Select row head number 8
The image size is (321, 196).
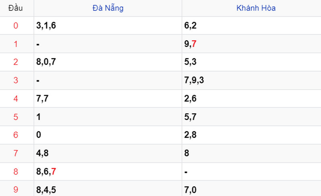(x=16, y=171)
